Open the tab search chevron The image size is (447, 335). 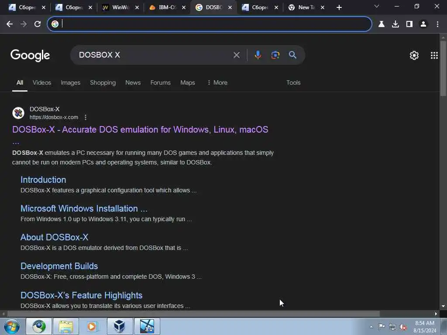[377, 6]
